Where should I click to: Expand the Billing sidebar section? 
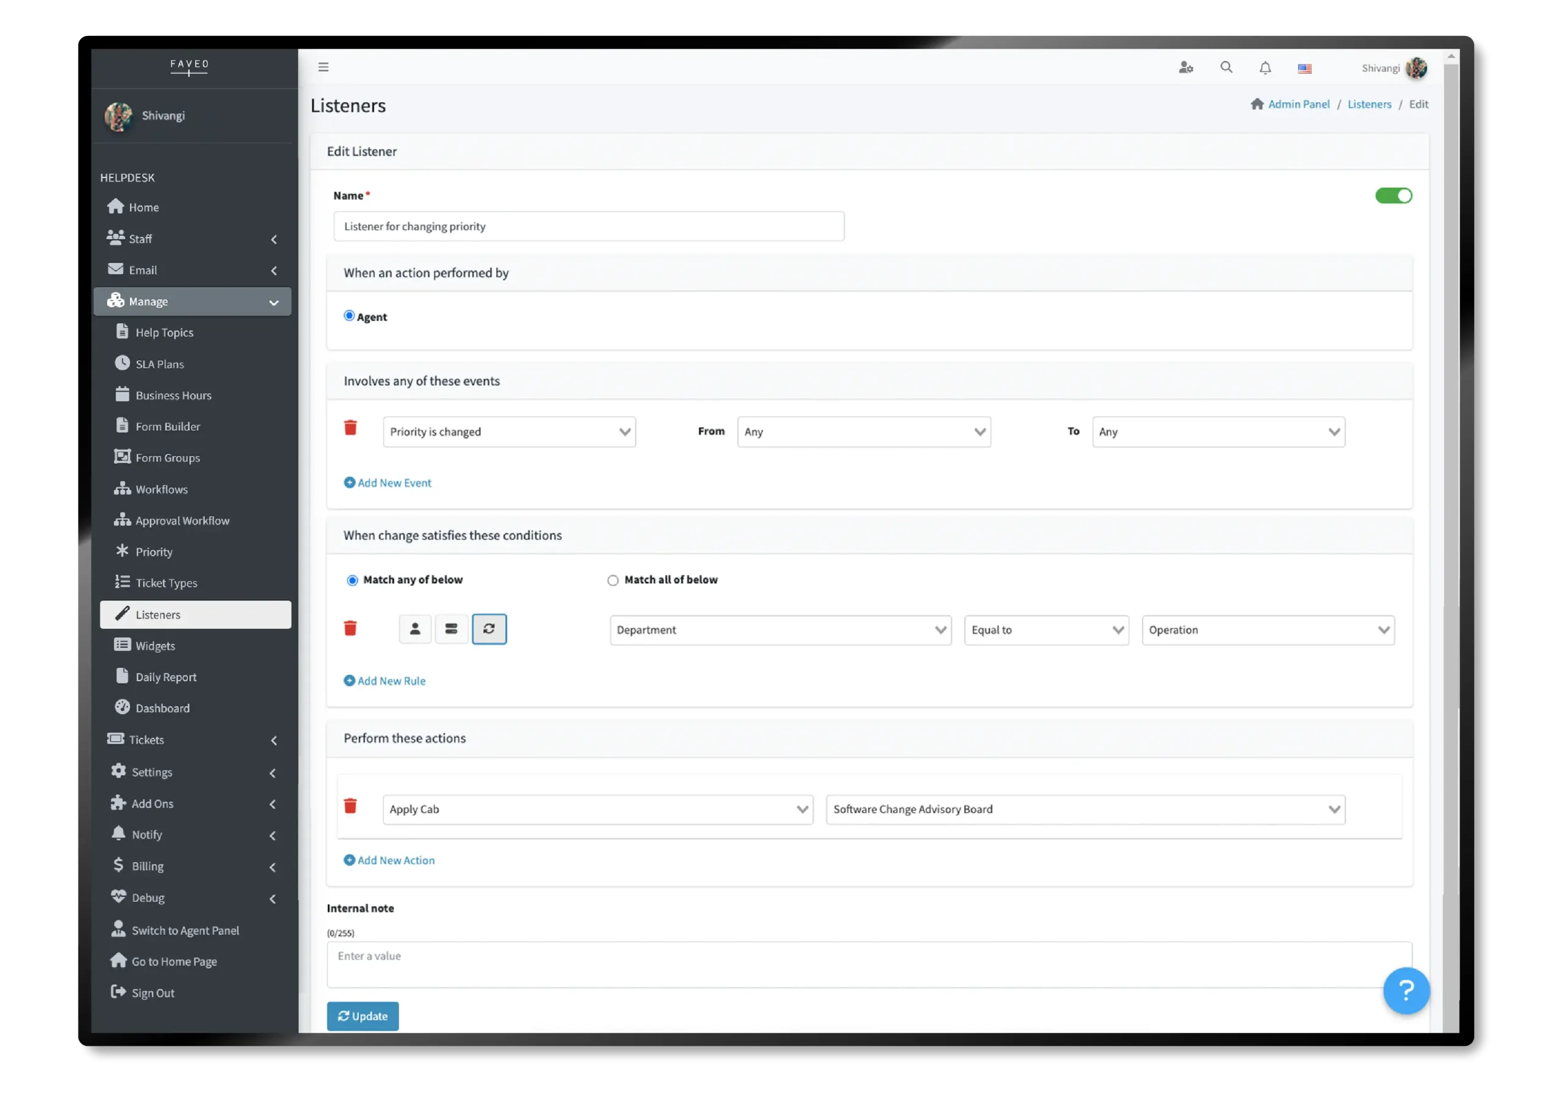coord(193,866)
